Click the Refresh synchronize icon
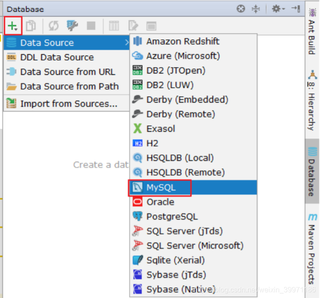 point(53,26)
